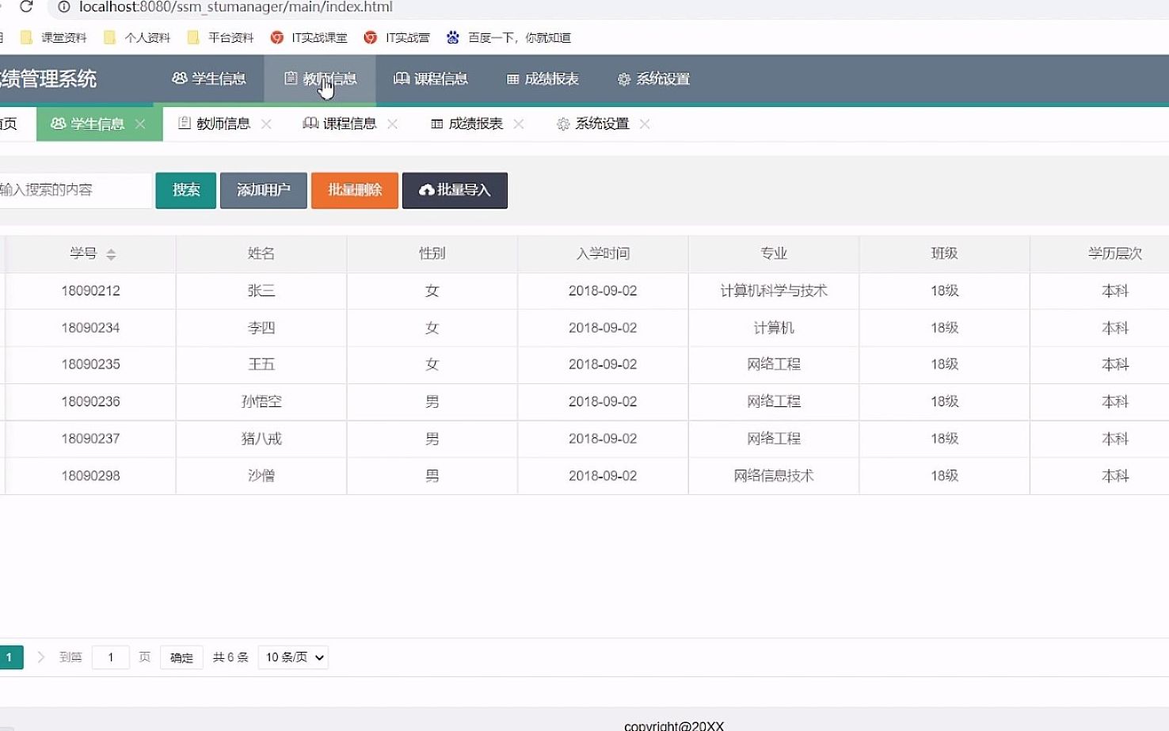Focus the go-to page number input
Image resolution: width=1169 pixels, height=731 pixels.
click(x=111, y=657)
